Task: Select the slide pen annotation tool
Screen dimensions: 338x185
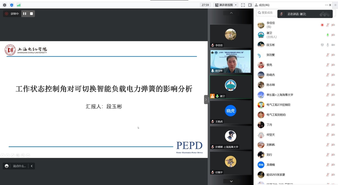Action: pyautogui.click(x=13, y=155)
